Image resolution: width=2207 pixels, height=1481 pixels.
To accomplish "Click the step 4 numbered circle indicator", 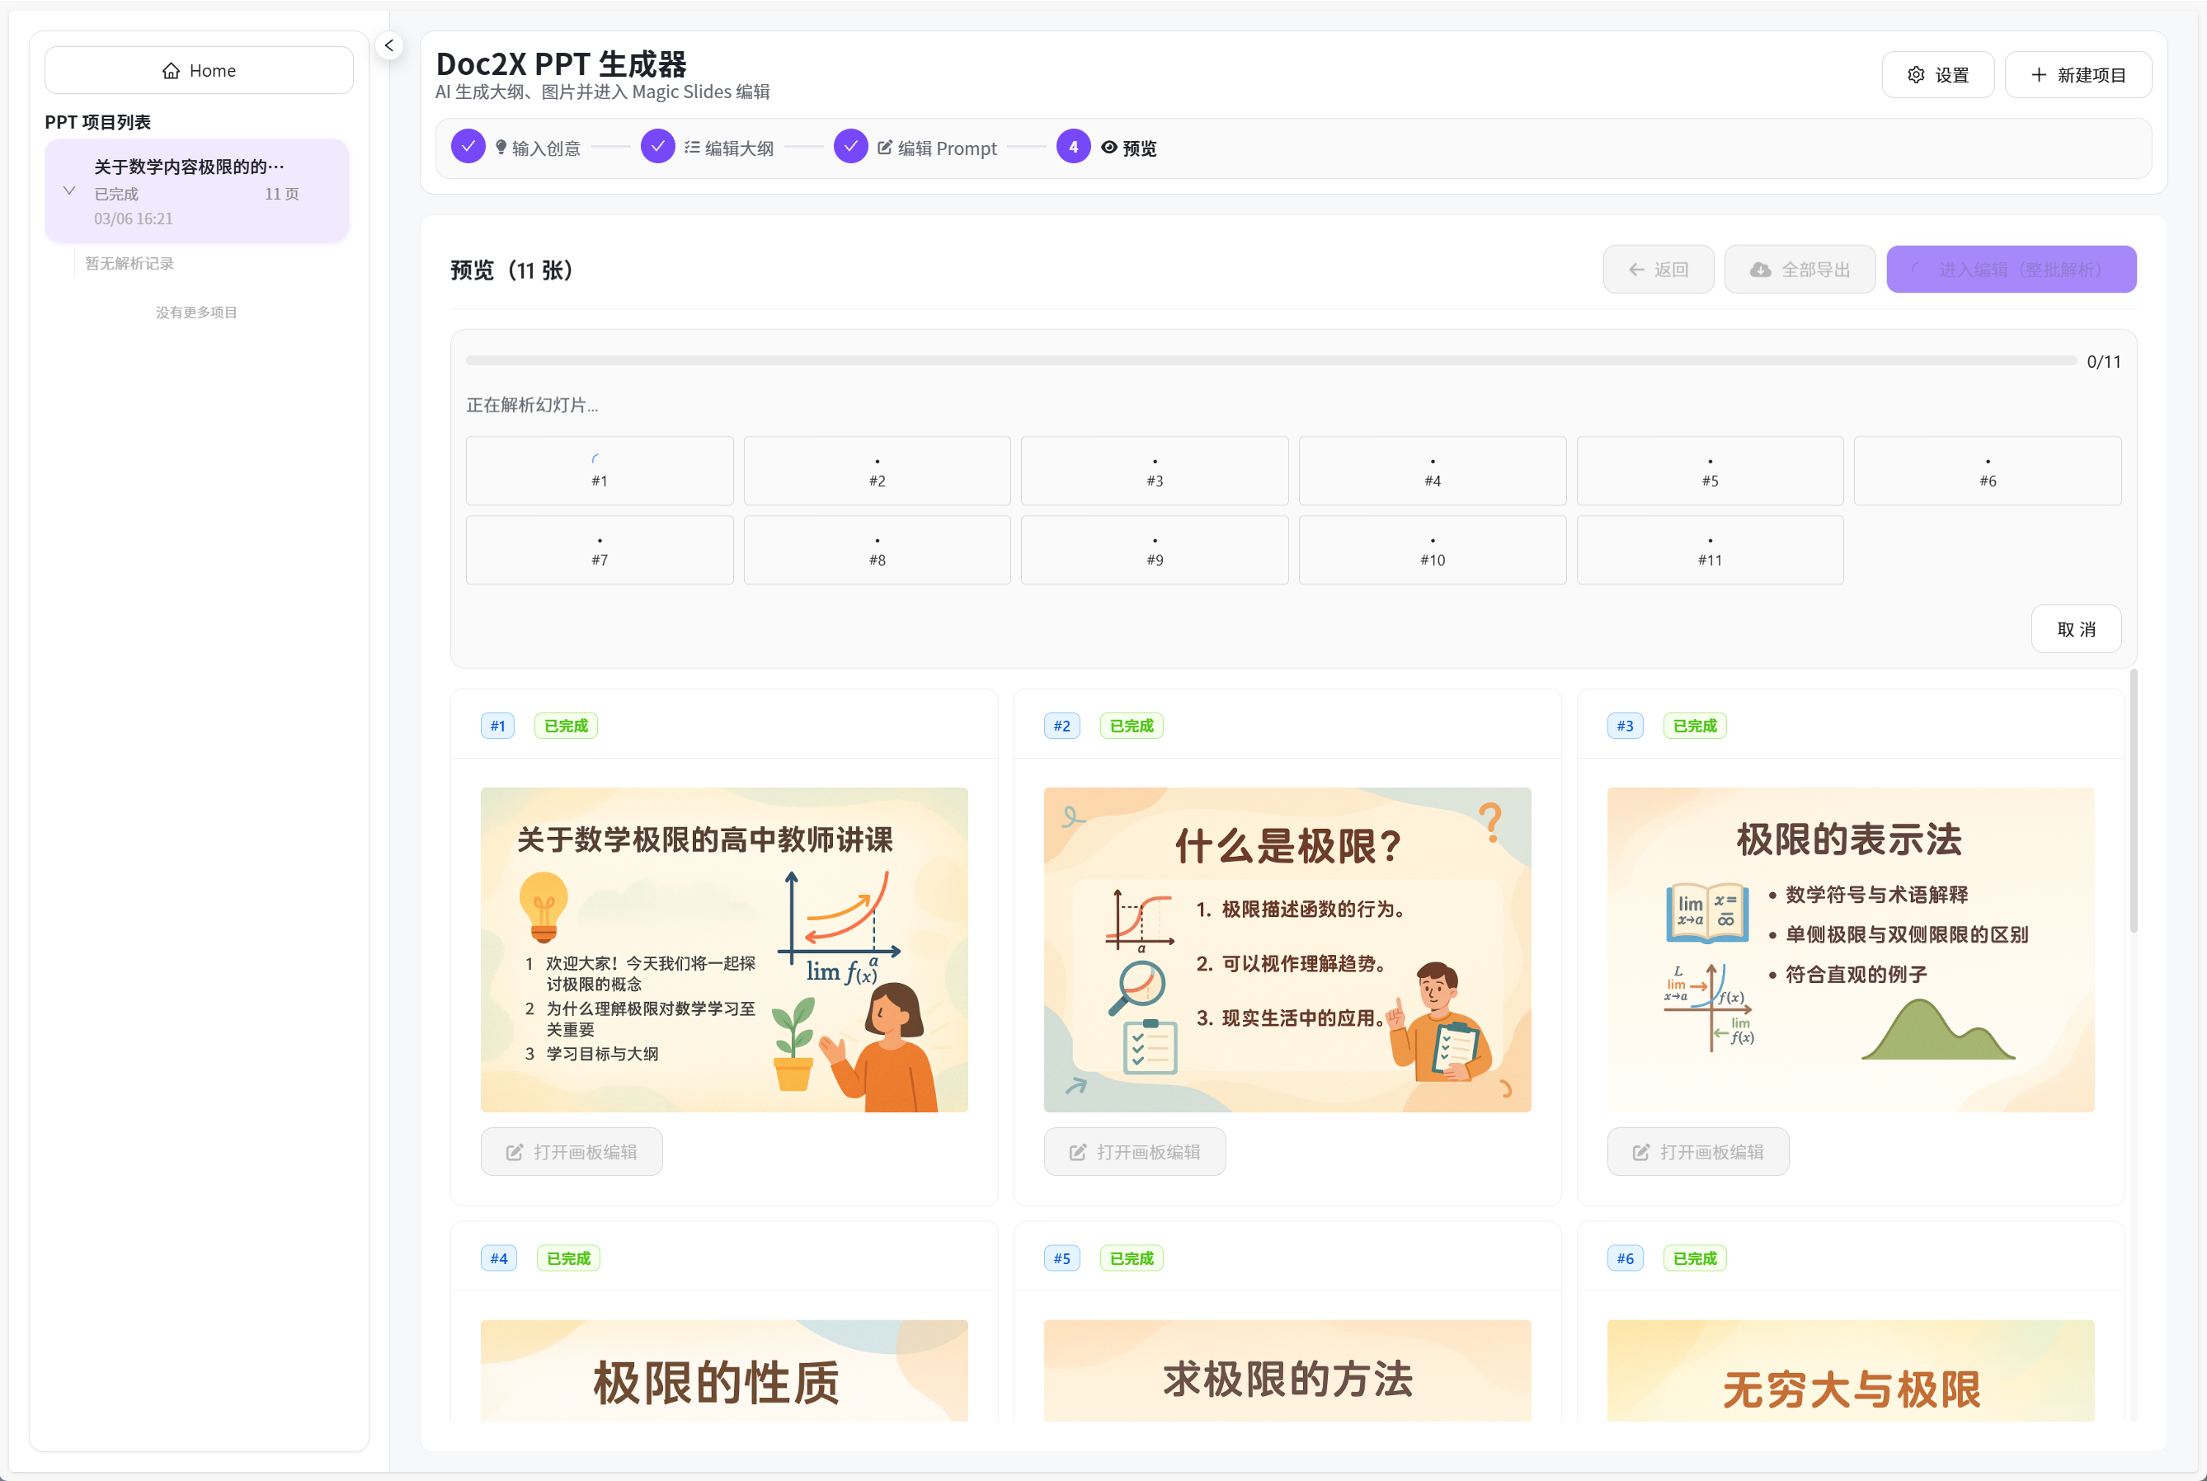I will pos(1073,147).
